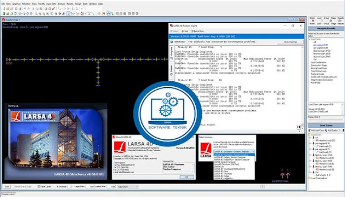Click the Grid button in the bottom bar
345x197 pixels.
point(7,187)
